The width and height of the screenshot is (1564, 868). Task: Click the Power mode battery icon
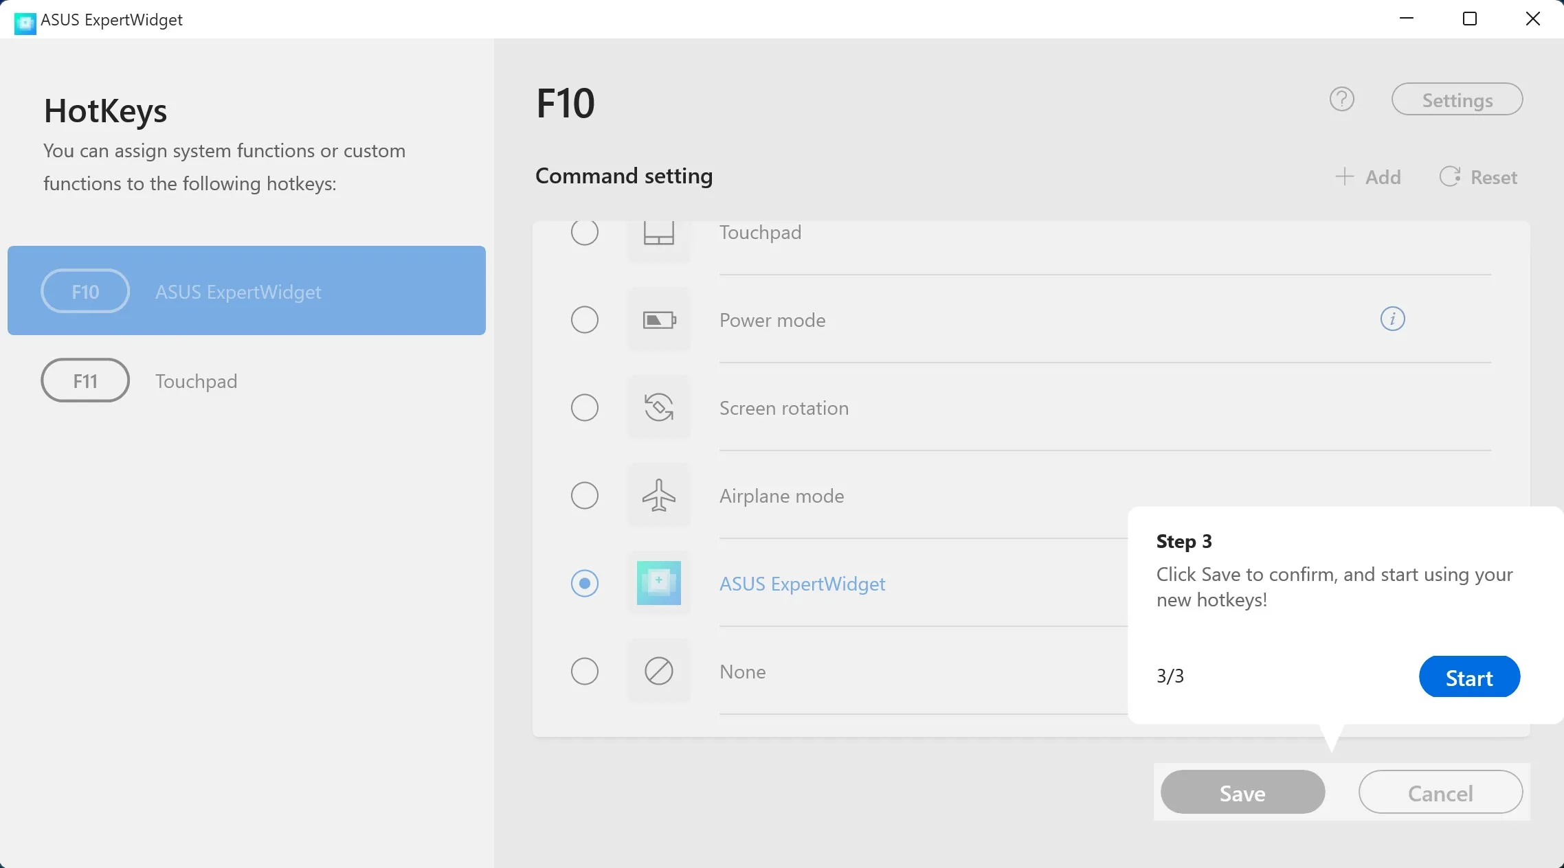659,320
